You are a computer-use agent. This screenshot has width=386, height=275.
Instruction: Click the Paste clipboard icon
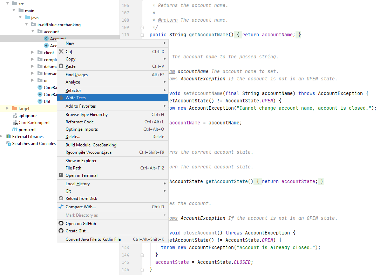[61, 66]
